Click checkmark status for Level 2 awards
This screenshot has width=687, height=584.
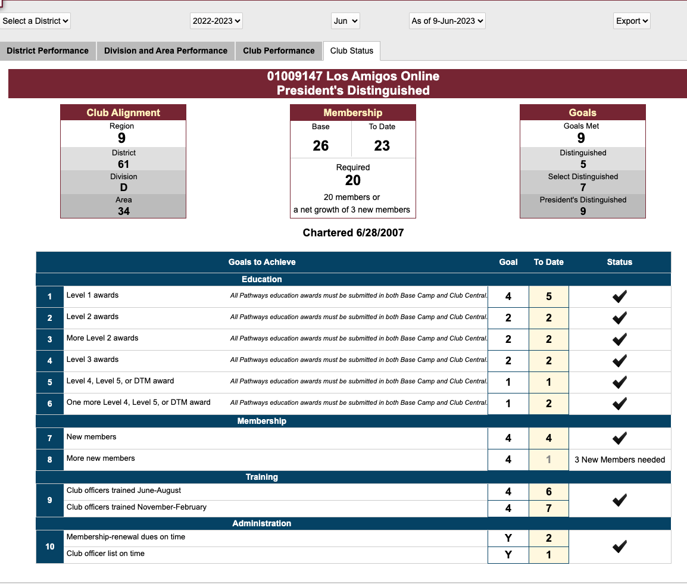click(x=620, y=318)
